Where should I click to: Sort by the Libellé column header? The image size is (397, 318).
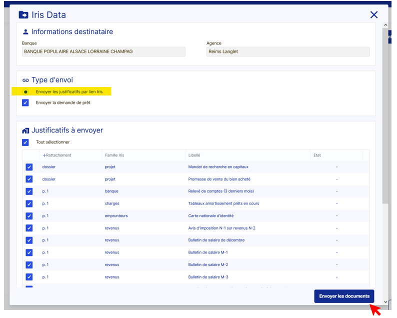pyautogui.click(x=194, y=155)
